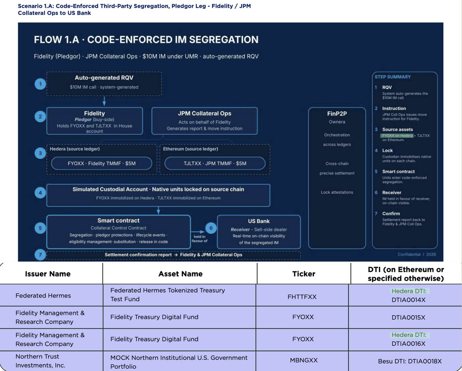Click the 'DTI (on Ethereum or specified otherwise)' header
462x371 pixels.
coord(406,274)
